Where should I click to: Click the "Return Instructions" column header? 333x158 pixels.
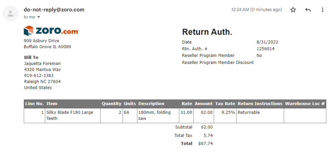pyautogui.click(x=260, y=104)
